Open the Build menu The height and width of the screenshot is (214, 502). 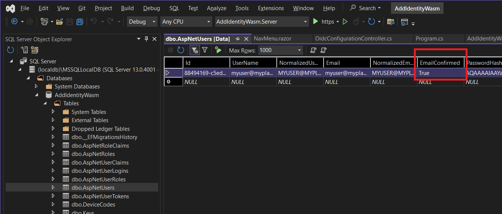click(127, 8)
